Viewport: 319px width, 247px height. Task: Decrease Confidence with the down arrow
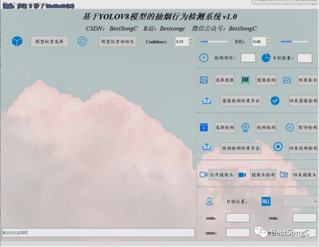pyautogui.click(x=191, y=44)
